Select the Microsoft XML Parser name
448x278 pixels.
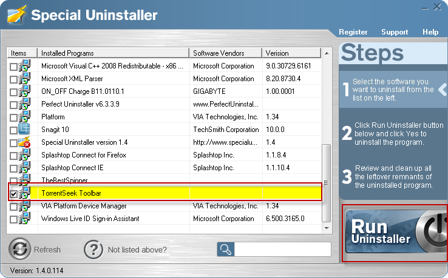click(72, 78)
